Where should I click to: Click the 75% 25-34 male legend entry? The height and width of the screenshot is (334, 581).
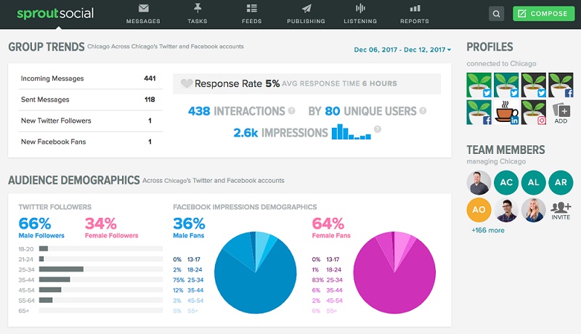point(188,280)
